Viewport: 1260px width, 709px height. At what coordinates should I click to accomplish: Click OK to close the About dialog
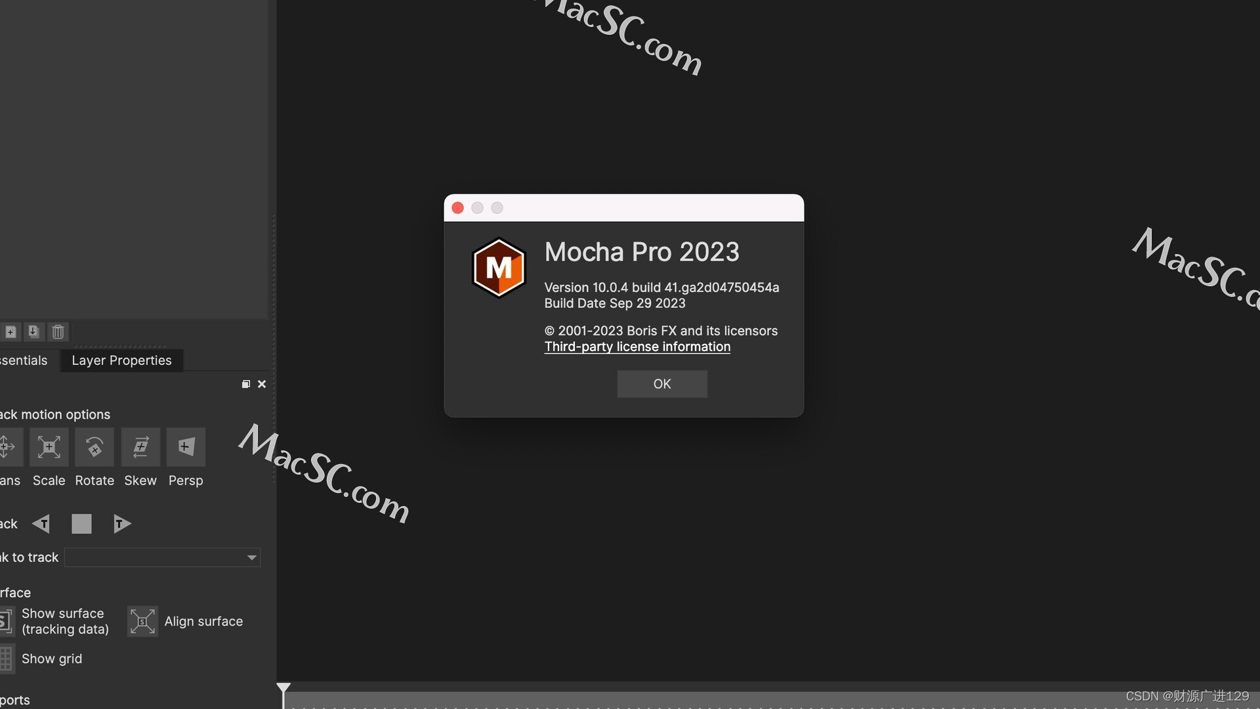(x=662, y=383)
